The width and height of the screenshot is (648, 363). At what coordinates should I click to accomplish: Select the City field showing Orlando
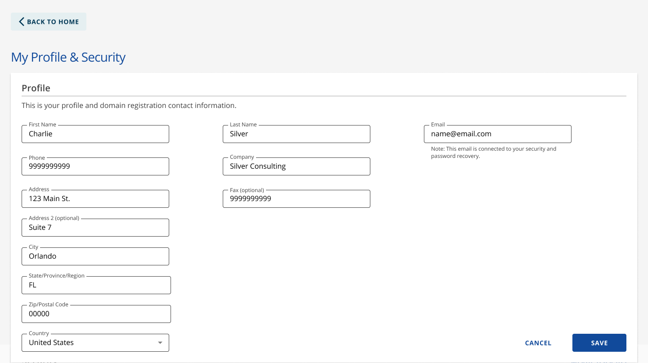pos(95,256)
